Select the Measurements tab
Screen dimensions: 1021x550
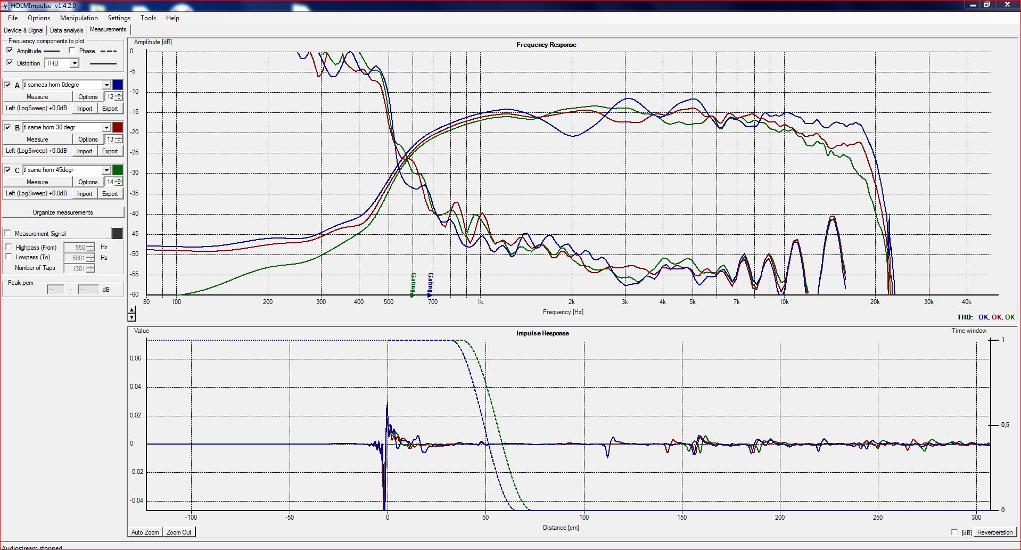click(108, 29)
